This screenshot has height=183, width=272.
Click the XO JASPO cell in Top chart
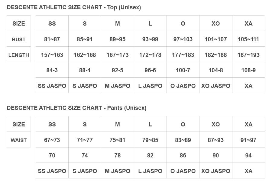tap(215, 86)
